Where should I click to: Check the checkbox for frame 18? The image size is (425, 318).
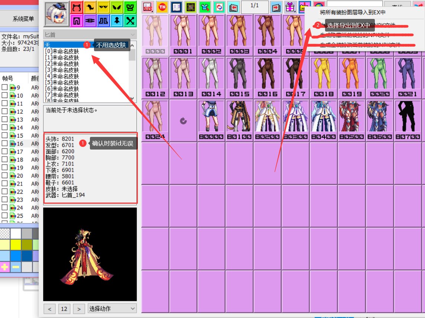point(4,160)
